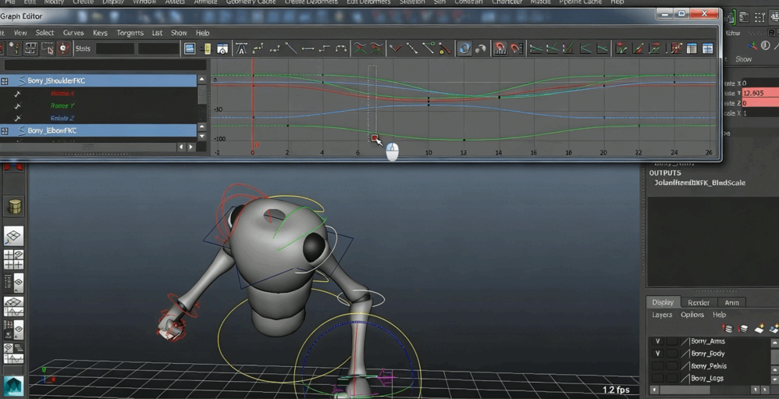Toggle visibility of the Bony_Body layer
The height and width of the screenshot is (399, 779).
tap(658, 354)
